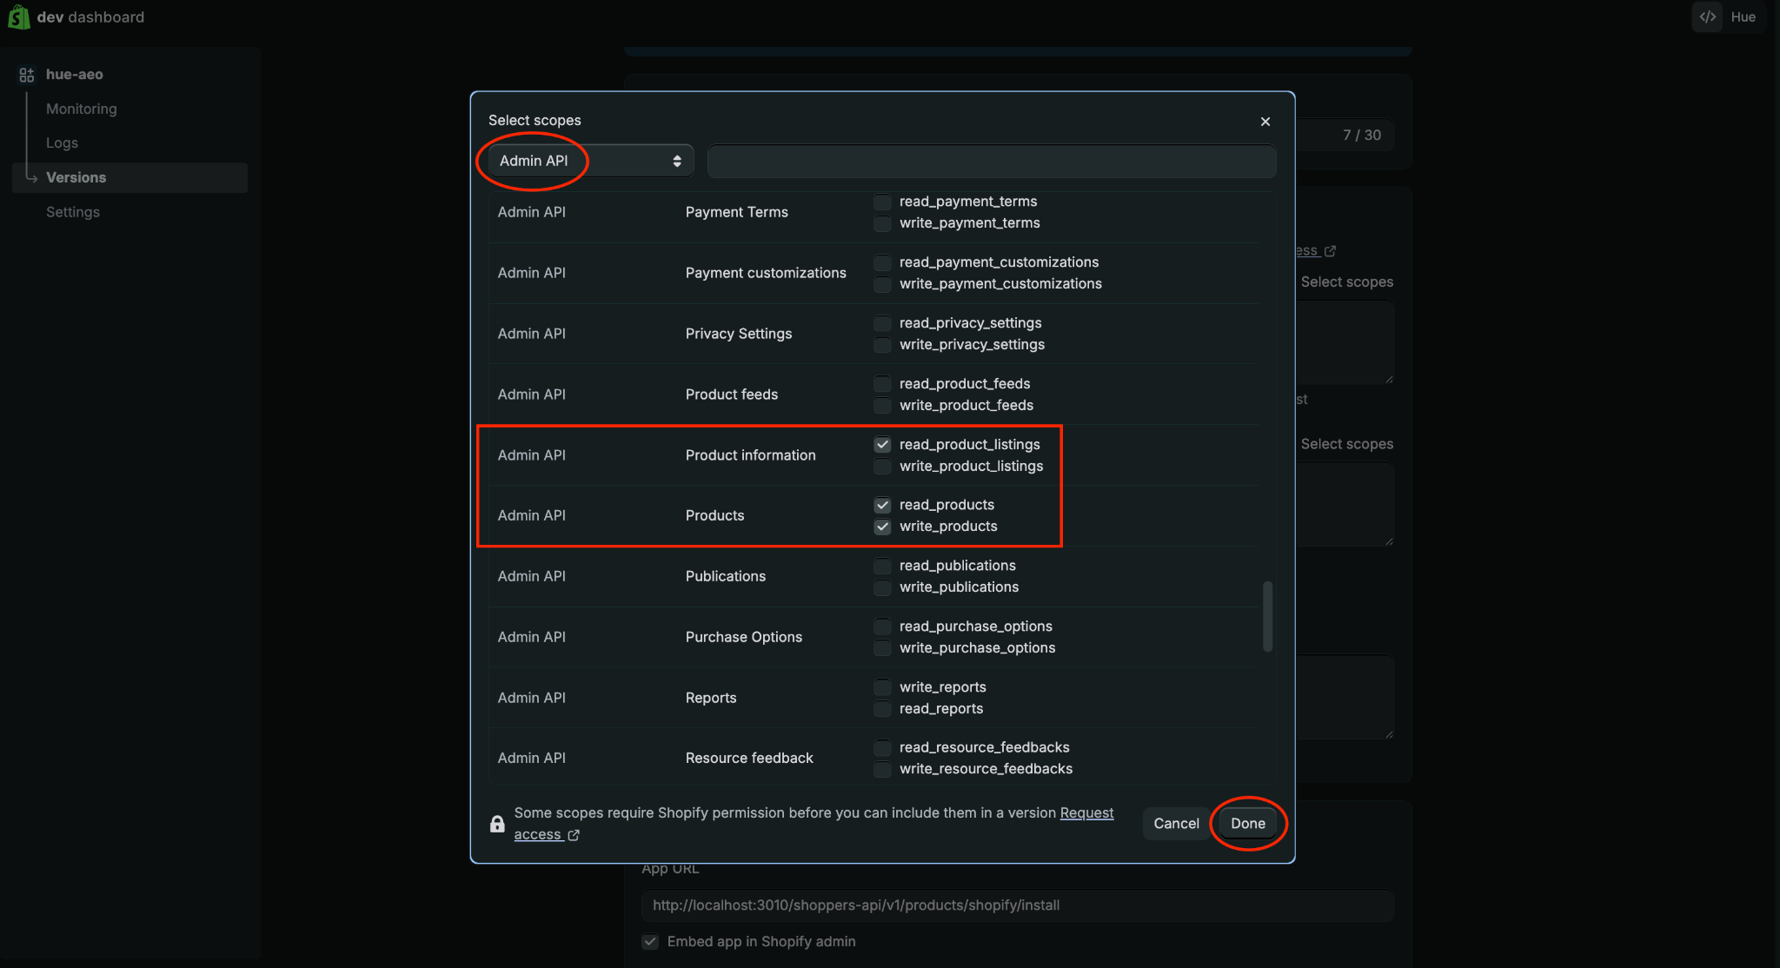Viewport: 1780px width, 968px height.
Task: Click the scope search input field
Action: coord(992,161)
